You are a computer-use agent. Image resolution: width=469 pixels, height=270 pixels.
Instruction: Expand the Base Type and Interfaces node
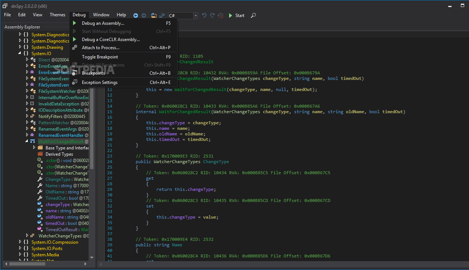[x=34, y=148]
